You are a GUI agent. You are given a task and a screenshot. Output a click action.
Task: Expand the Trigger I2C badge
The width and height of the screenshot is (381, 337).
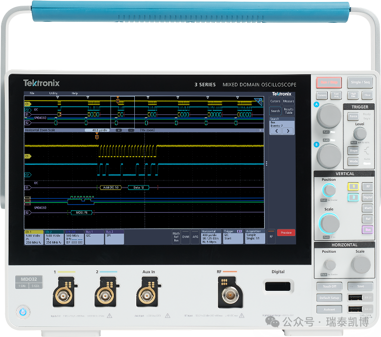tap(233, 237)
